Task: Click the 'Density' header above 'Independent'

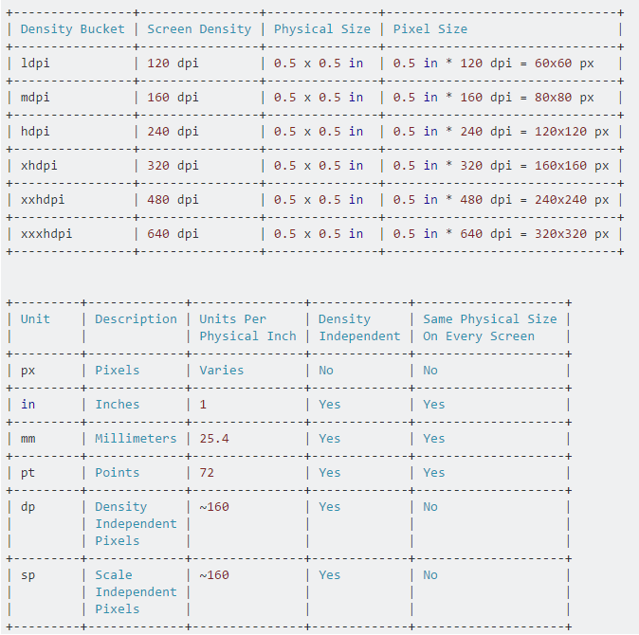Action: pos(344,319)
